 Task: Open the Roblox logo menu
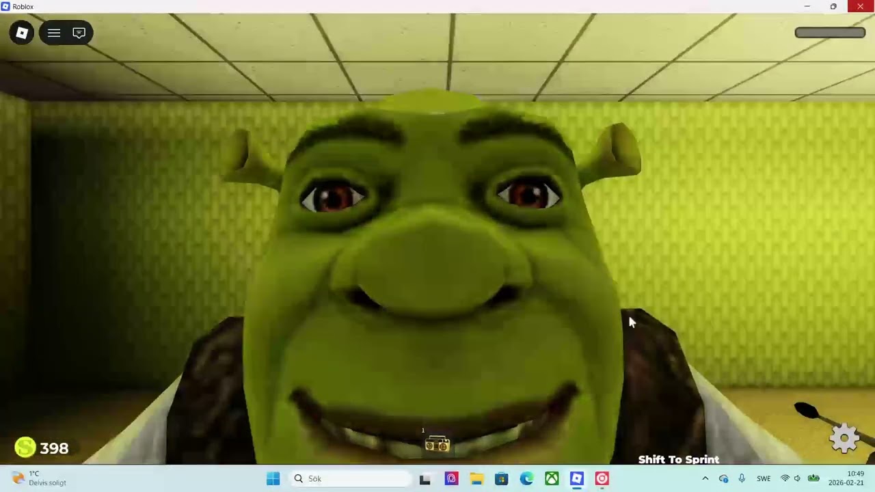(22, 33)
